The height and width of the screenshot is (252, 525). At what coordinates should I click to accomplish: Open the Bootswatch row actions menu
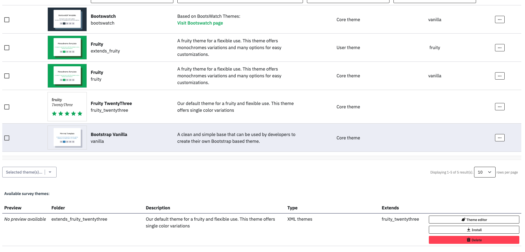point(500,19)
